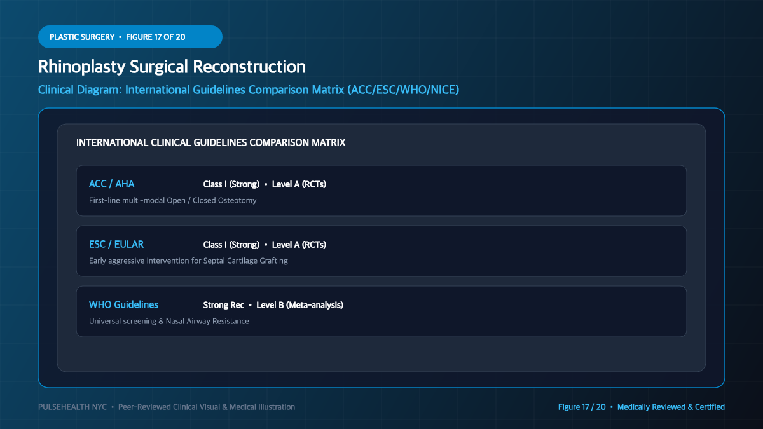This screenshot has height=429, width=763.
Task: Select the "Rhinoplasty Surgical Reconstruction" title
Action: 172,67
